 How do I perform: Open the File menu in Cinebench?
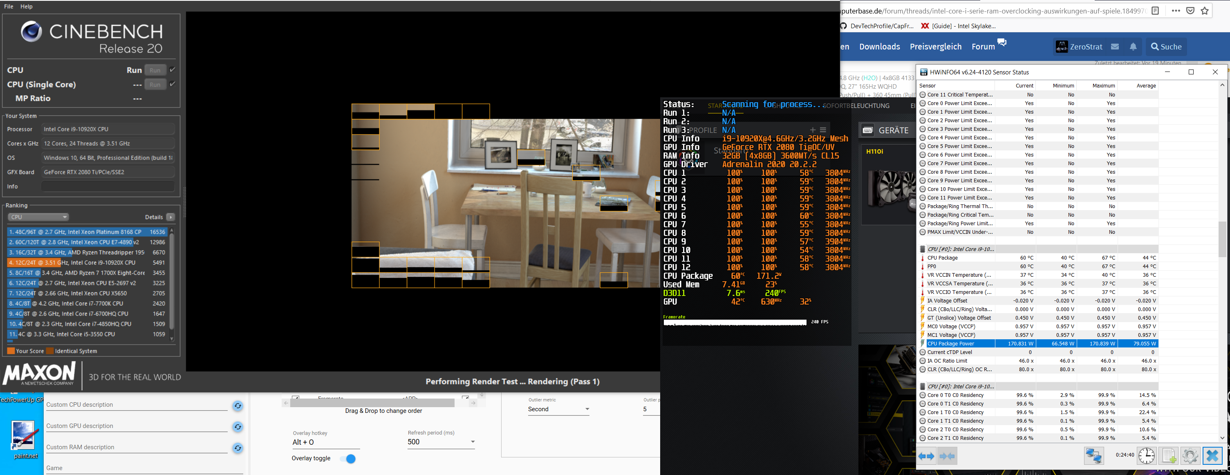[x=9, y=6]
